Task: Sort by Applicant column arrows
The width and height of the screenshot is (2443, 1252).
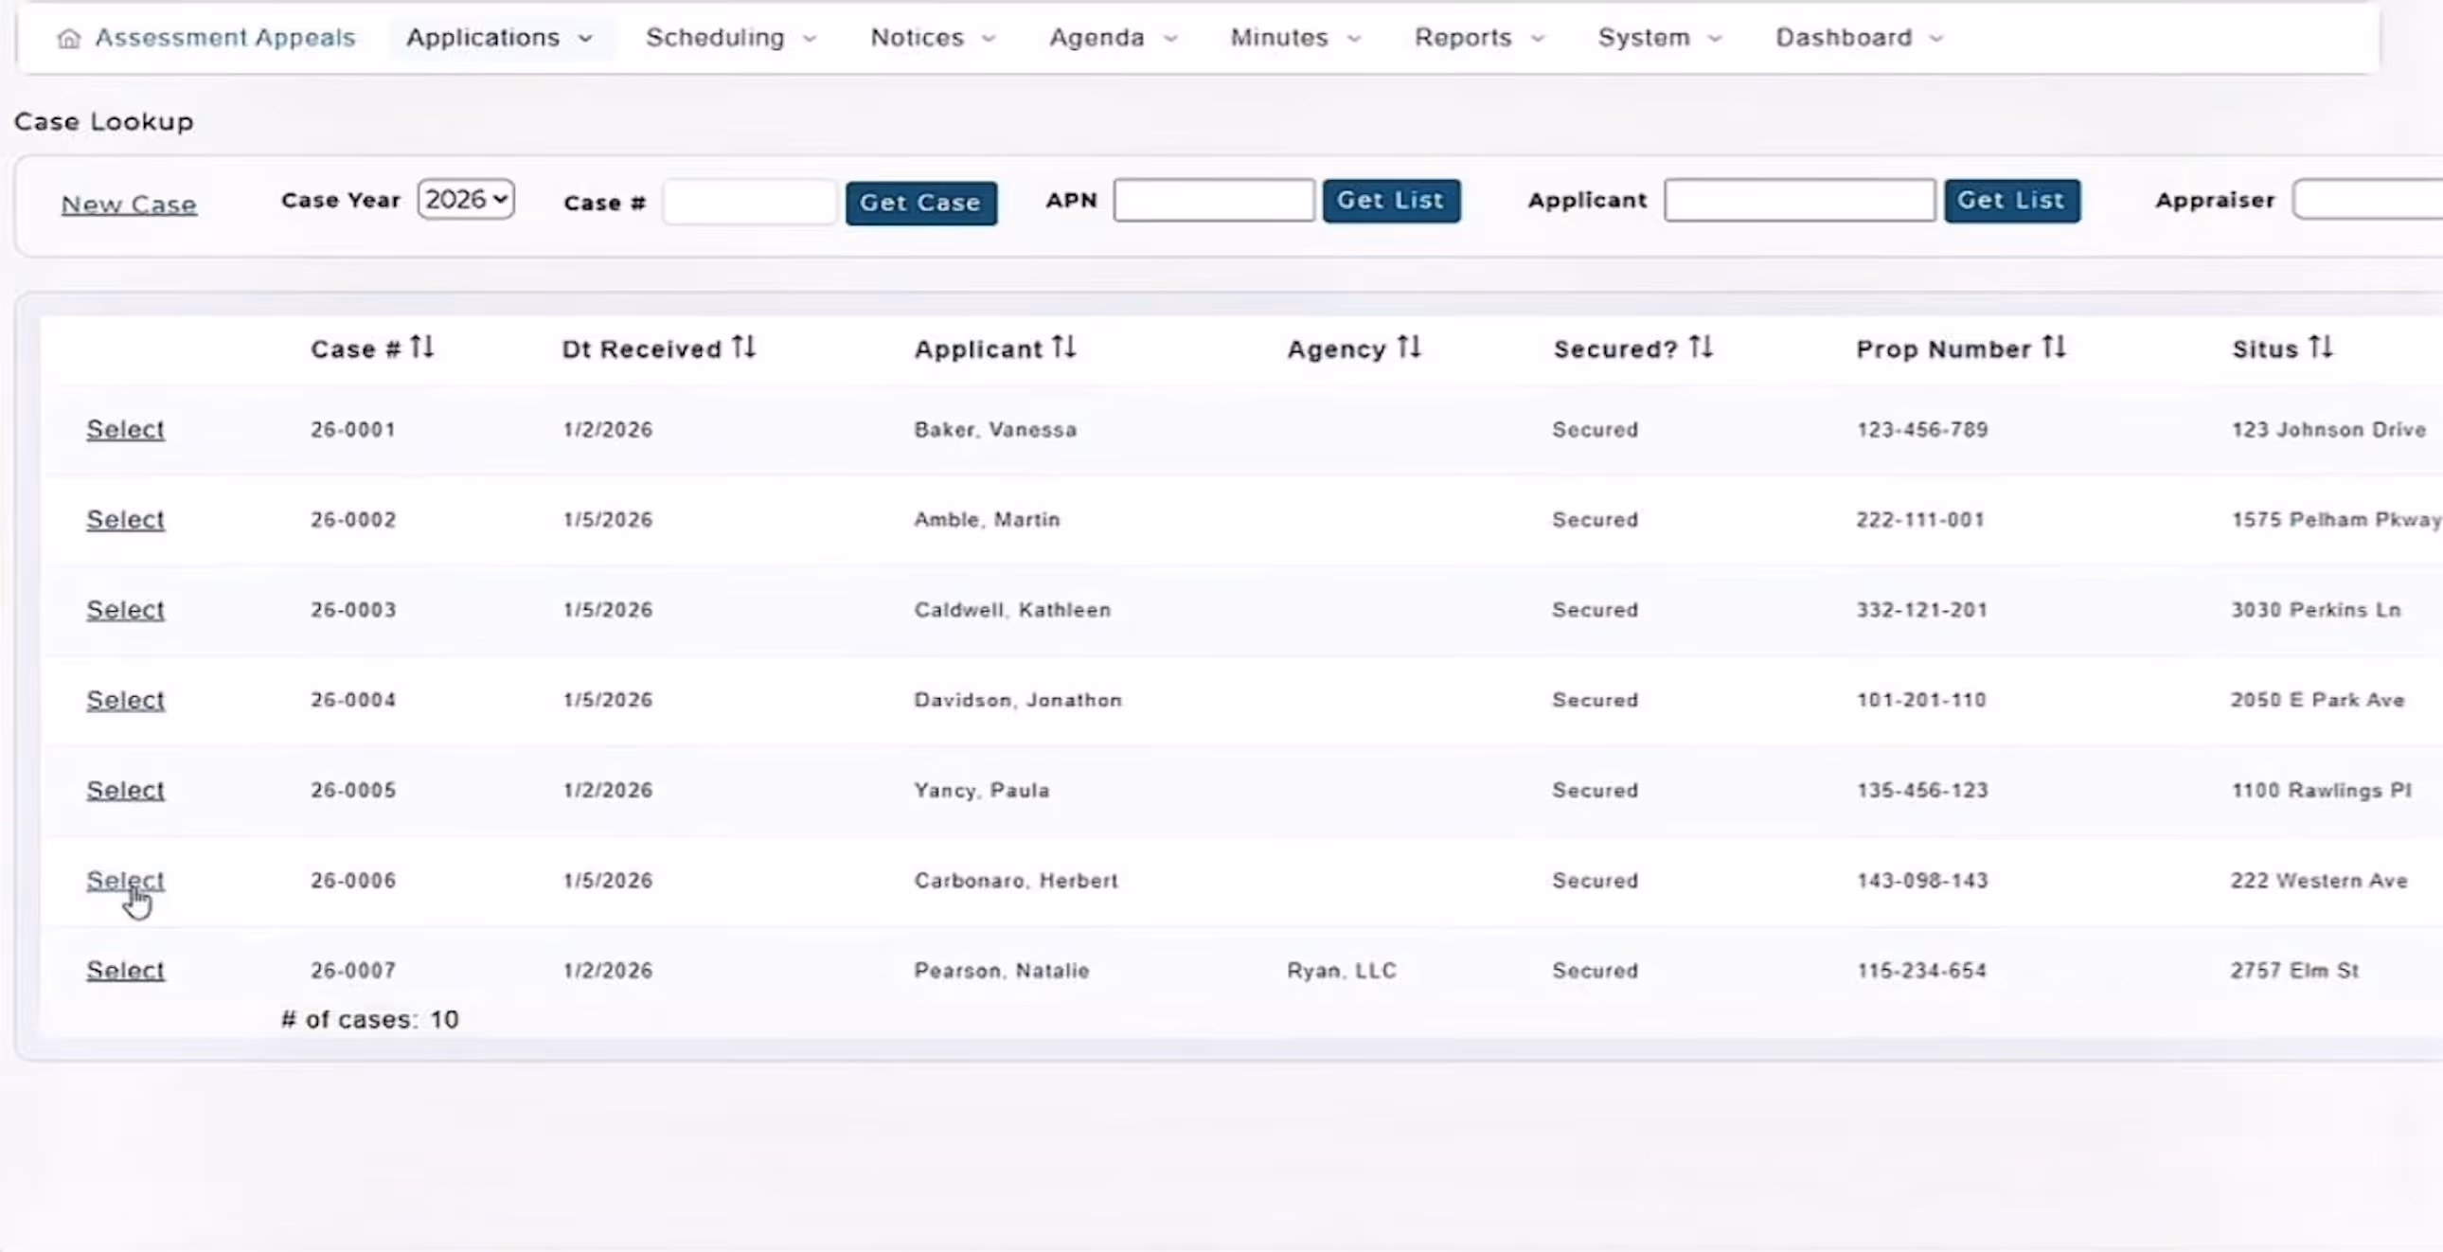Action: point(1064,348)
